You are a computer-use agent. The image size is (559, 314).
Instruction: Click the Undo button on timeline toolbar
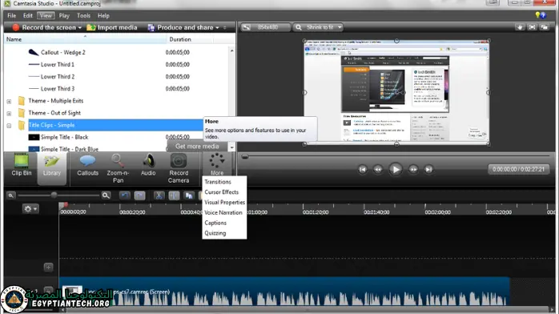coord(124,195)
